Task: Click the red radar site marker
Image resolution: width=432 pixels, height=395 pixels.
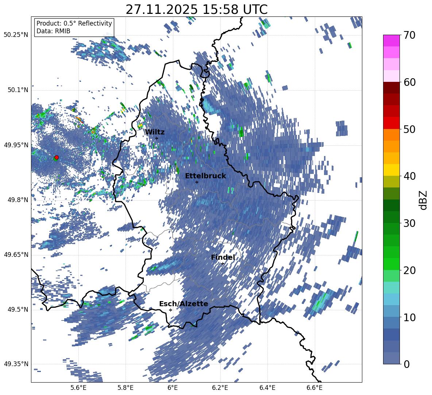Action: tap(57, 157)
